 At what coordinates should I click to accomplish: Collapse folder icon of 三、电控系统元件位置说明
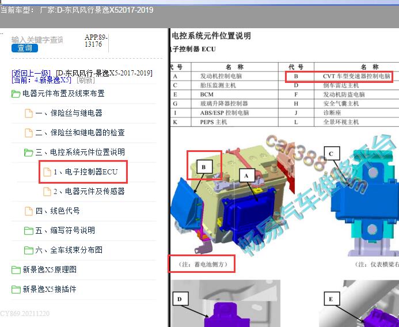(28, 153)
